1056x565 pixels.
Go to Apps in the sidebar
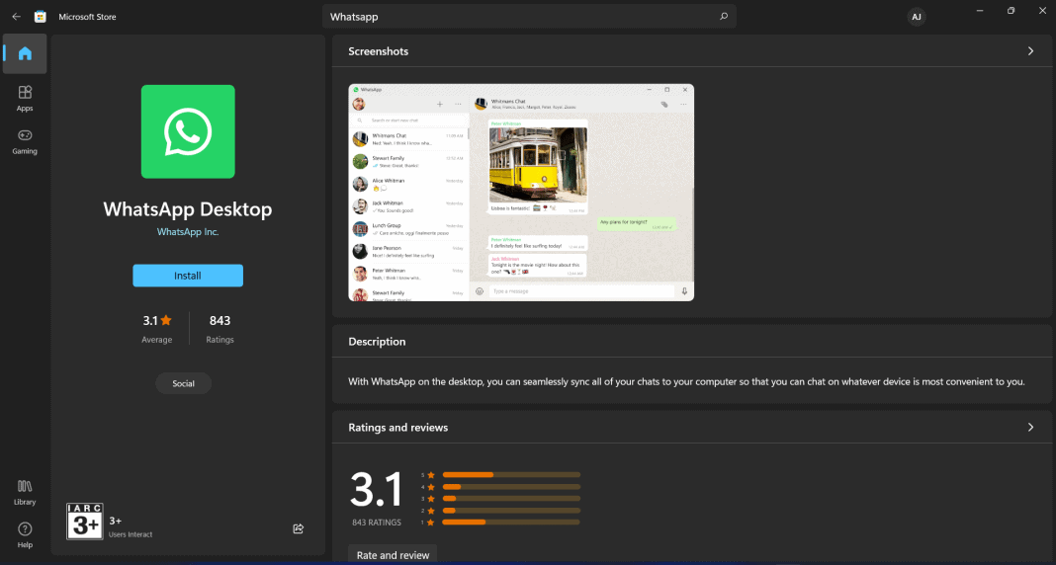pos(25,98)
